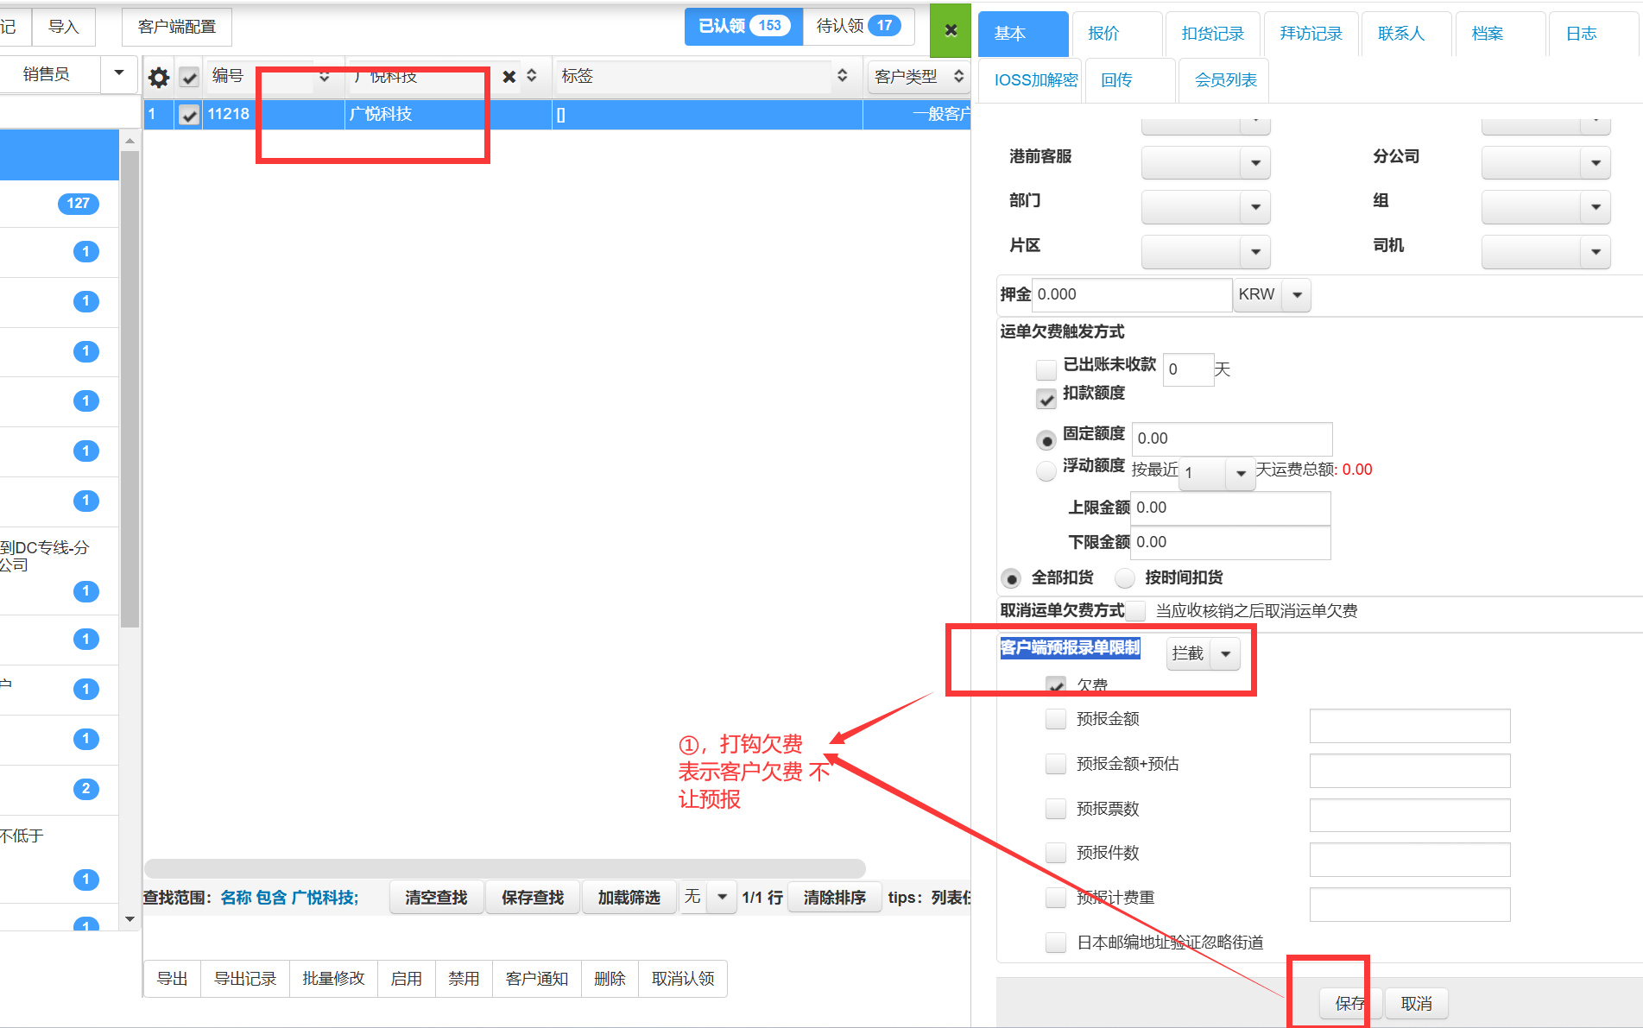Enable 已出账未收款 checkbox
The width and height of the screenshot is (1643, 1028).
point(1046,369)
